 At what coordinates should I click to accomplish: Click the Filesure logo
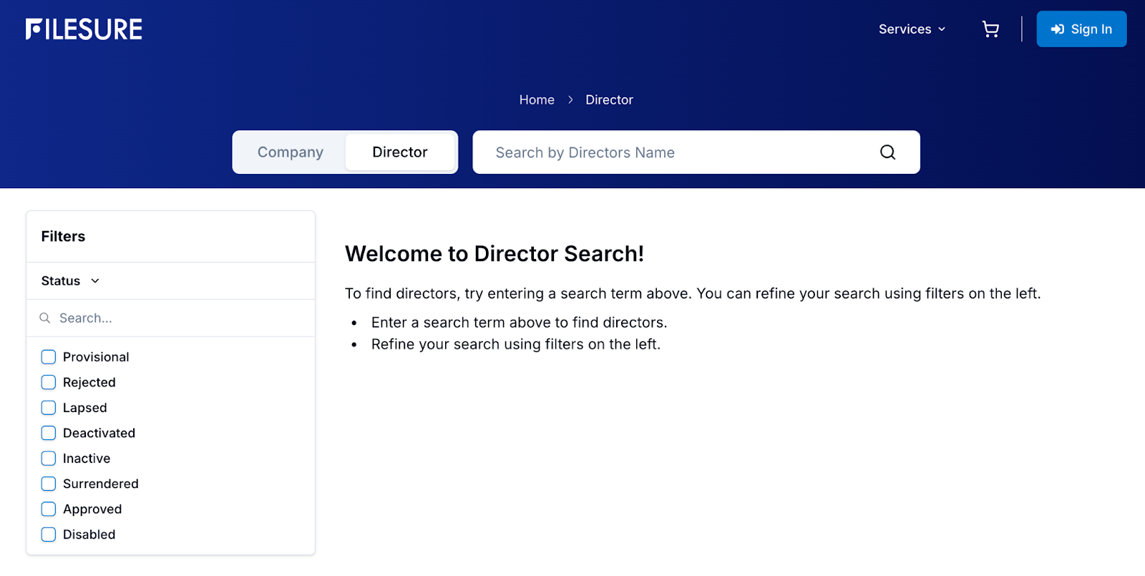[x=84, y=29]
